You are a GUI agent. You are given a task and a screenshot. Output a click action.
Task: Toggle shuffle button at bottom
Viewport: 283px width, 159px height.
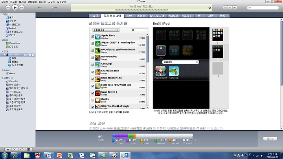15,150
